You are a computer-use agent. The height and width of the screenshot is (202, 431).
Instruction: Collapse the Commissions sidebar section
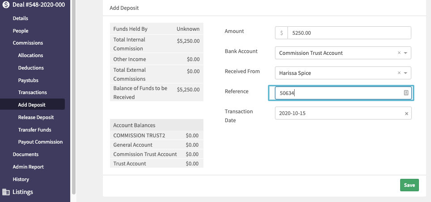pos(28,43)
